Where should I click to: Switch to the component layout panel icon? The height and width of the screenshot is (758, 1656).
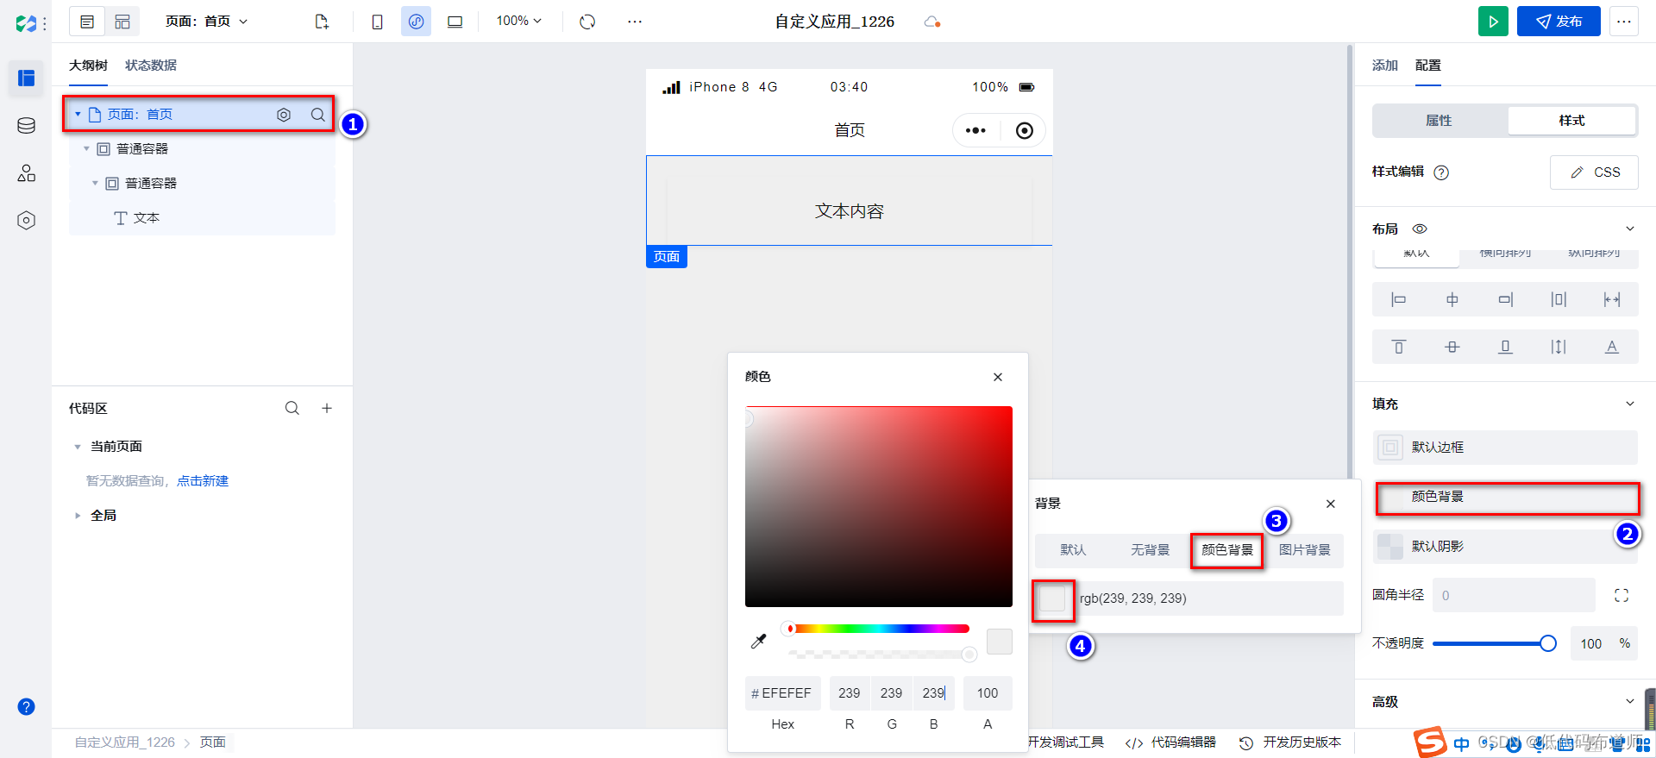tap(122, 22)
